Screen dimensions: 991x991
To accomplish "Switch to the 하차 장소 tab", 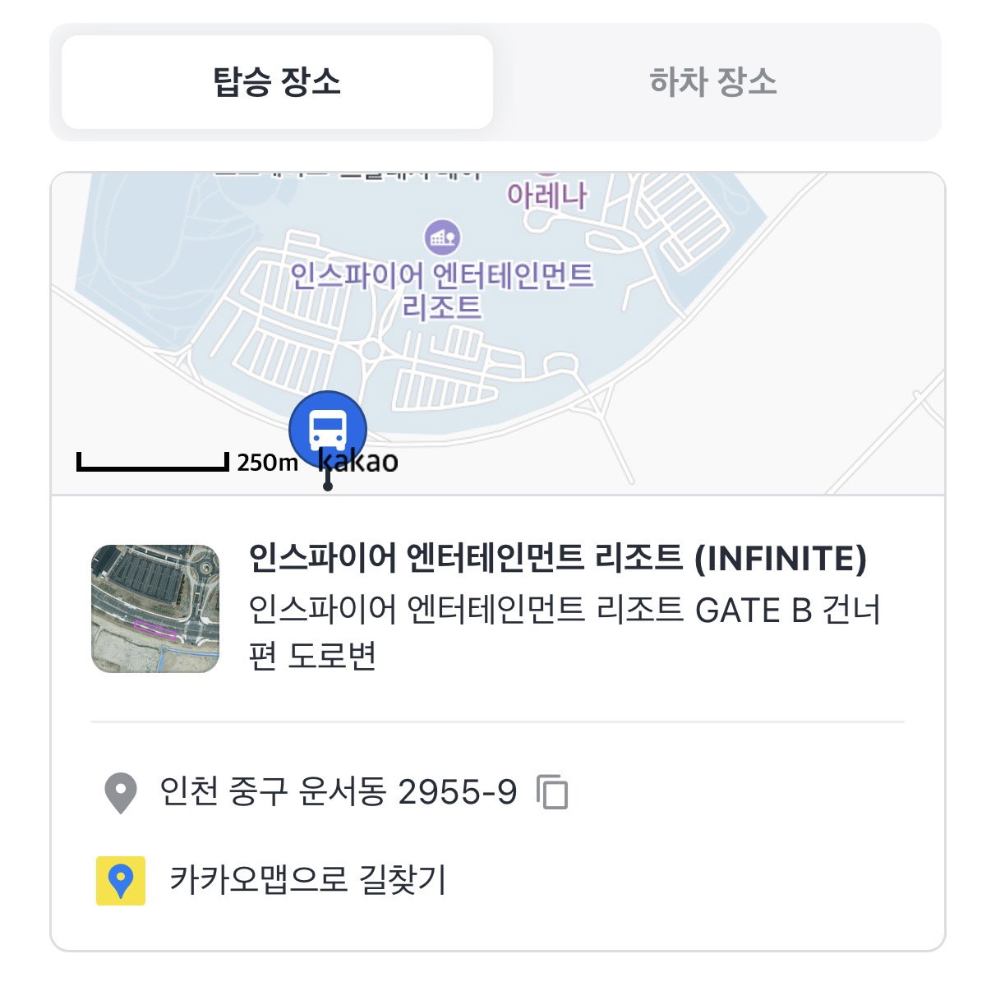I will click(712, 81).
